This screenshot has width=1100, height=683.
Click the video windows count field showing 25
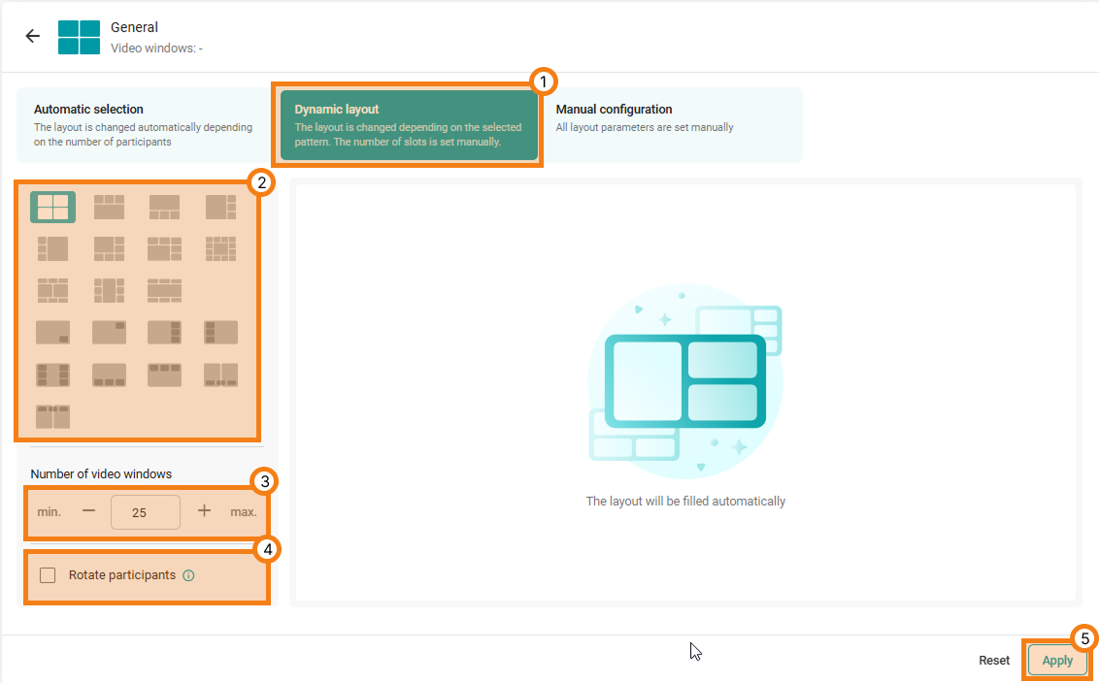(x=145, y=511)
